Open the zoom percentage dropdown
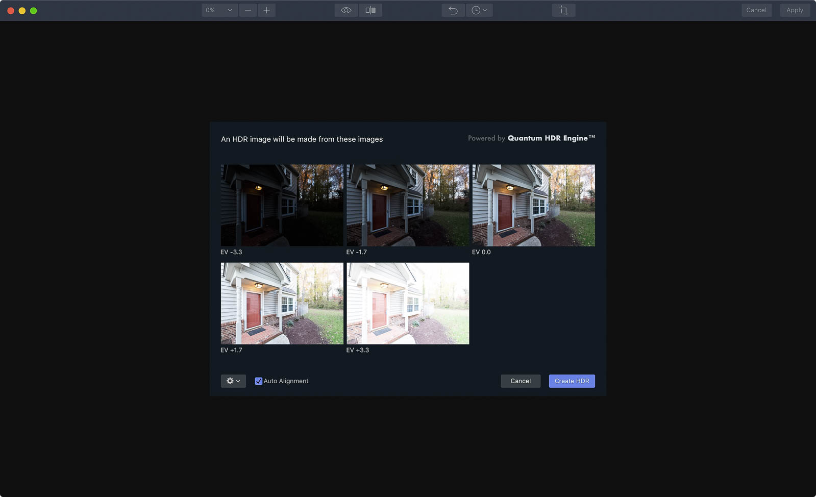The image size is (816, 497). coord(219,10)
